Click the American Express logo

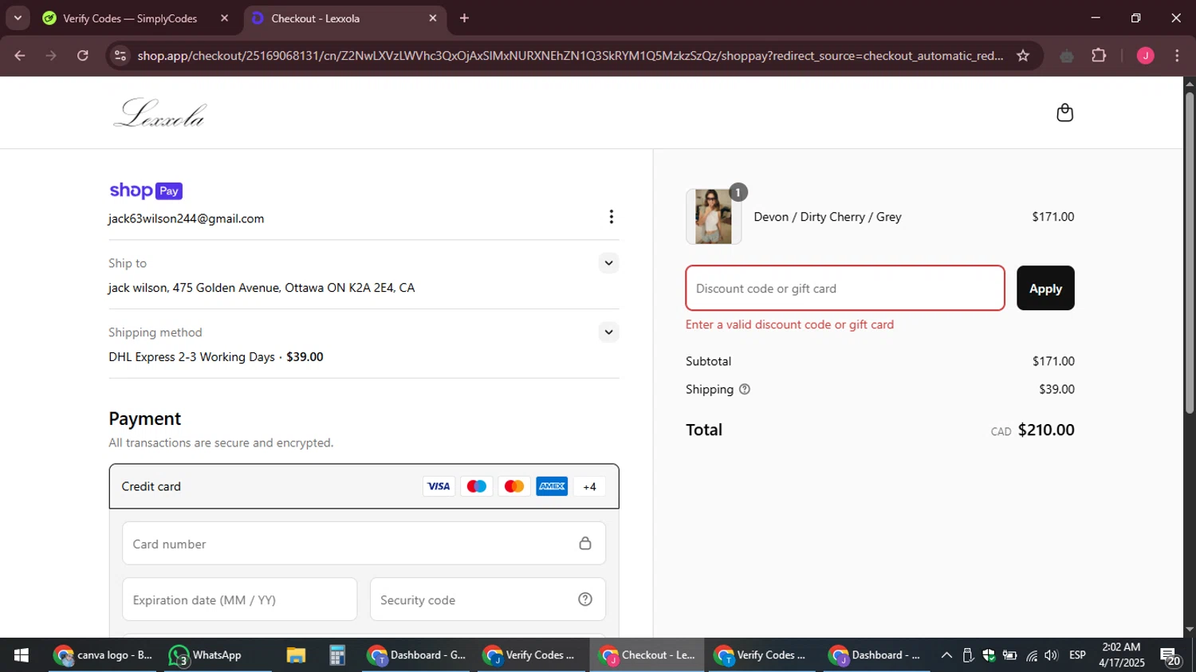(552, 486)
